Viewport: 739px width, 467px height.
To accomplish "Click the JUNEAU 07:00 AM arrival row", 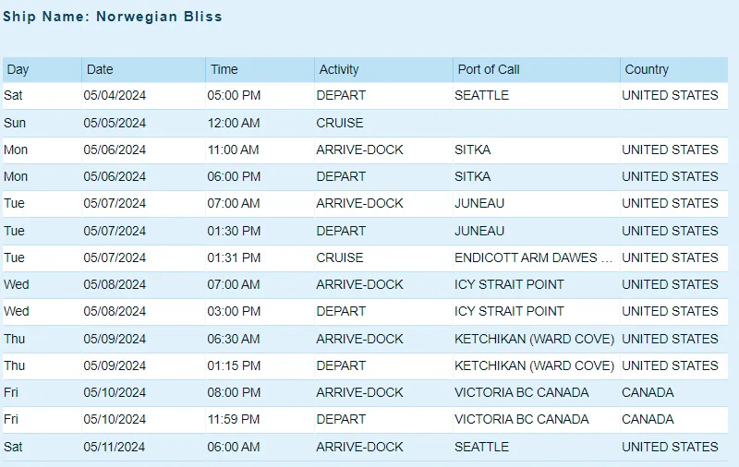I will click(x=365, y=203).
